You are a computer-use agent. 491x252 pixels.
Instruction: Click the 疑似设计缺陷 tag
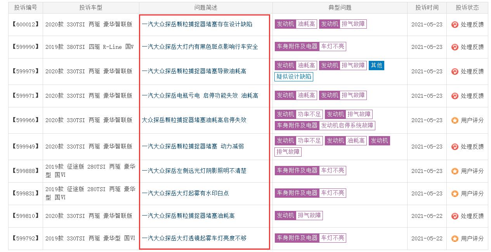(x=294, y=76)
